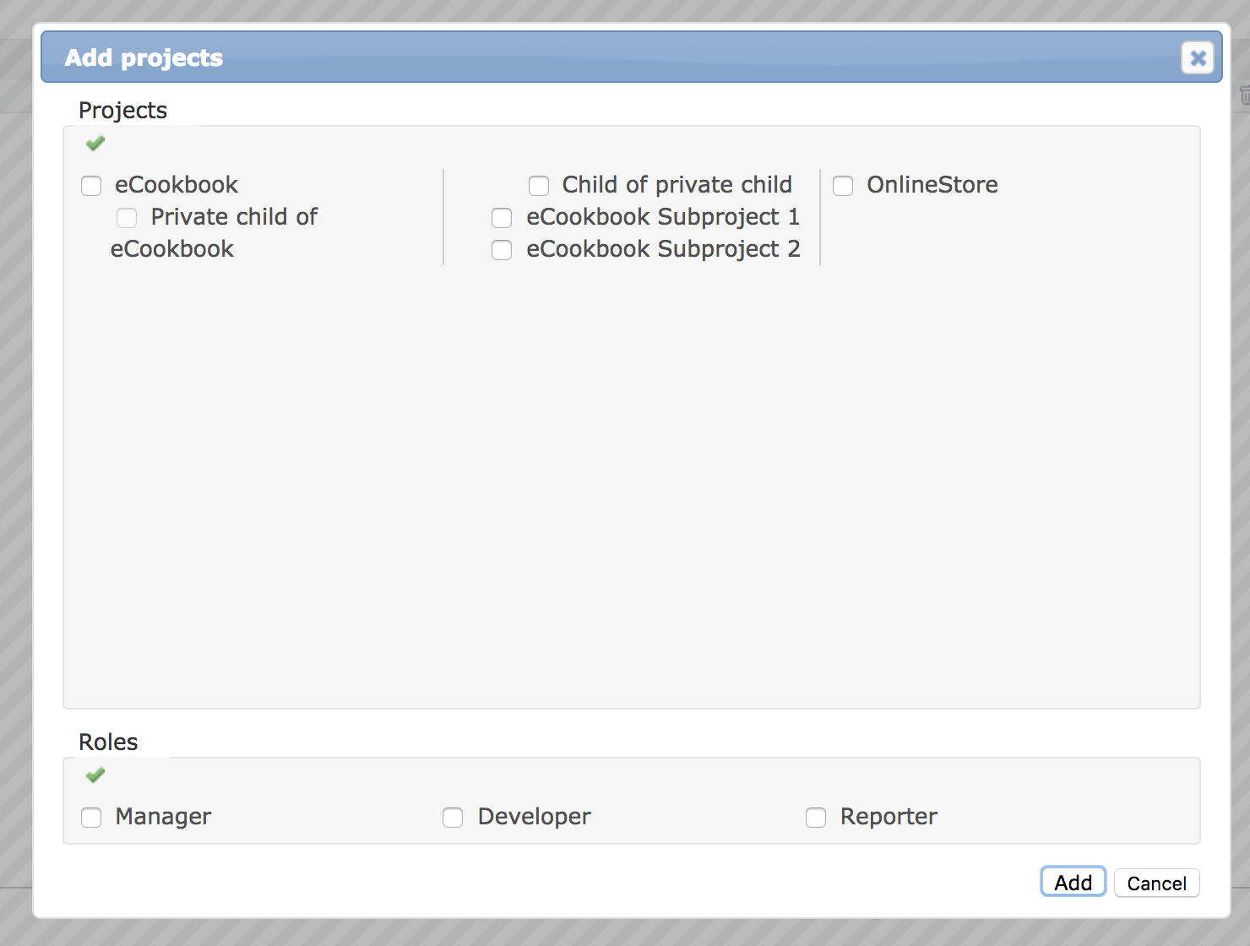Image resolution: width=1250 pixels, height=946 pixels.
Task: Click the Developer label text
Action: tap(535, 816)
